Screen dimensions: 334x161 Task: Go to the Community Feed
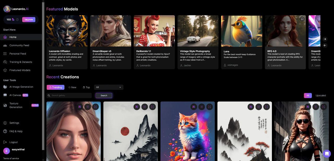click(20, 45)
